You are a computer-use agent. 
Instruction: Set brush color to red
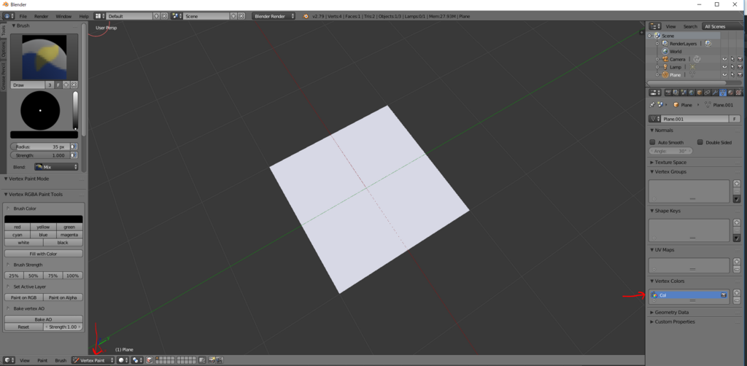pos(18,227)
